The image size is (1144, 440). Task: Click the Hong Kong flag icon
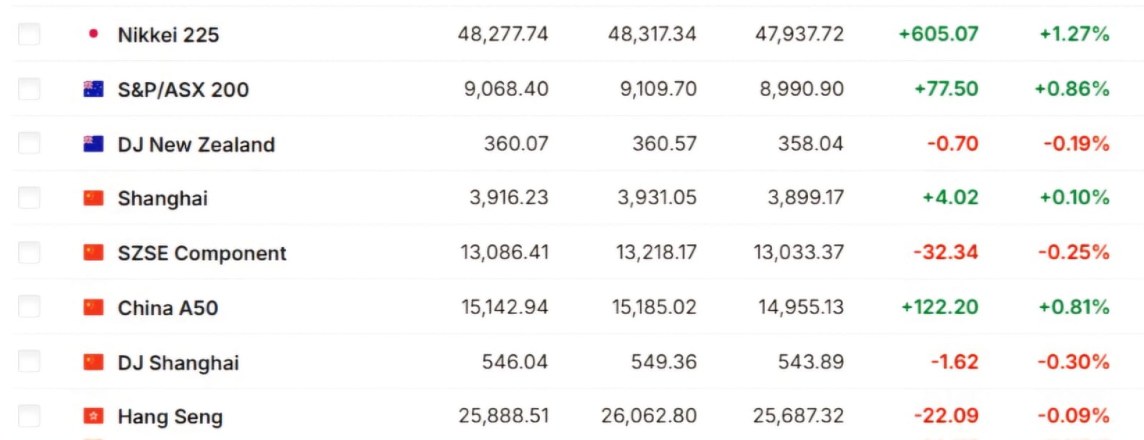click(94, 416)
